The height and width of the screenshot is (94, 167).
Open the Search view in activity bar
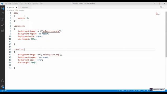point(3,14)
